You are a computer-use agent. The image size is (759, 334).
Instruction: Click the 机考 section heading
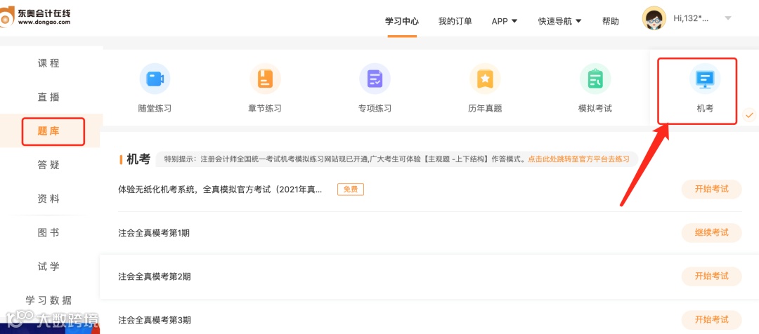coord(138,159)
